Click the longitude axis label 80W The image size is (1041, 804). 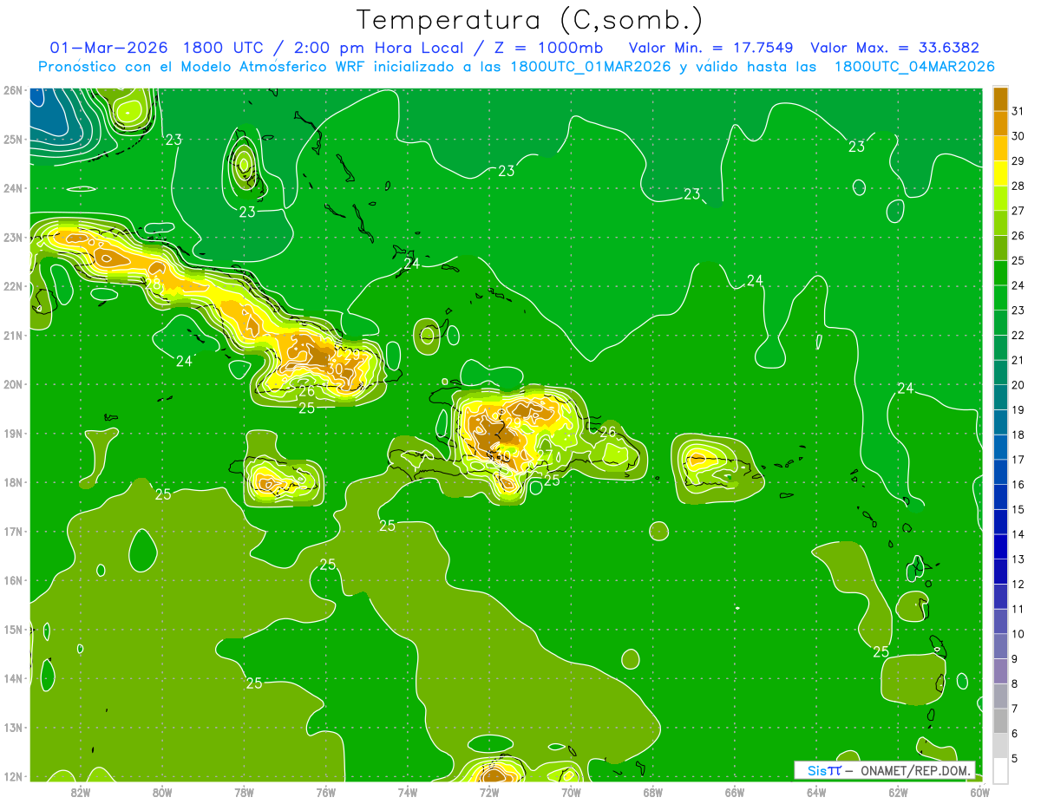coord(162,793)
